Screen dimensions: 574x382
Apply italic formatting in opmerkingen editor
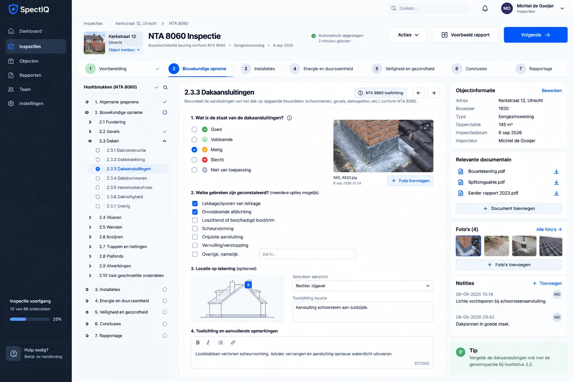click(x=208, y=342)
